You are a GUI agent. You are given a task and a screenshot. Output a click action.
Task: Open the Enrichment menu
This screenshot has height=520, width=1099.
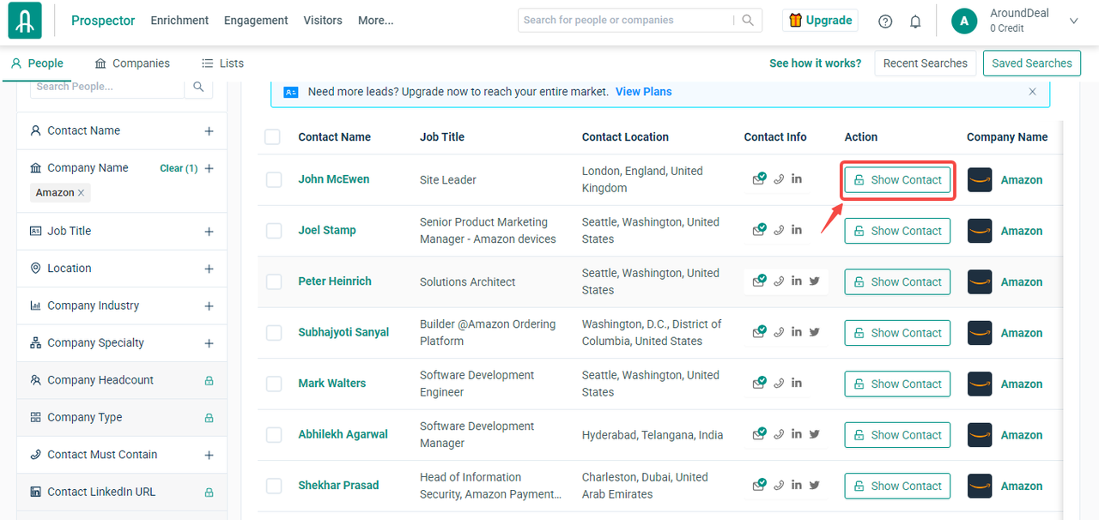[x=179, y=21]
